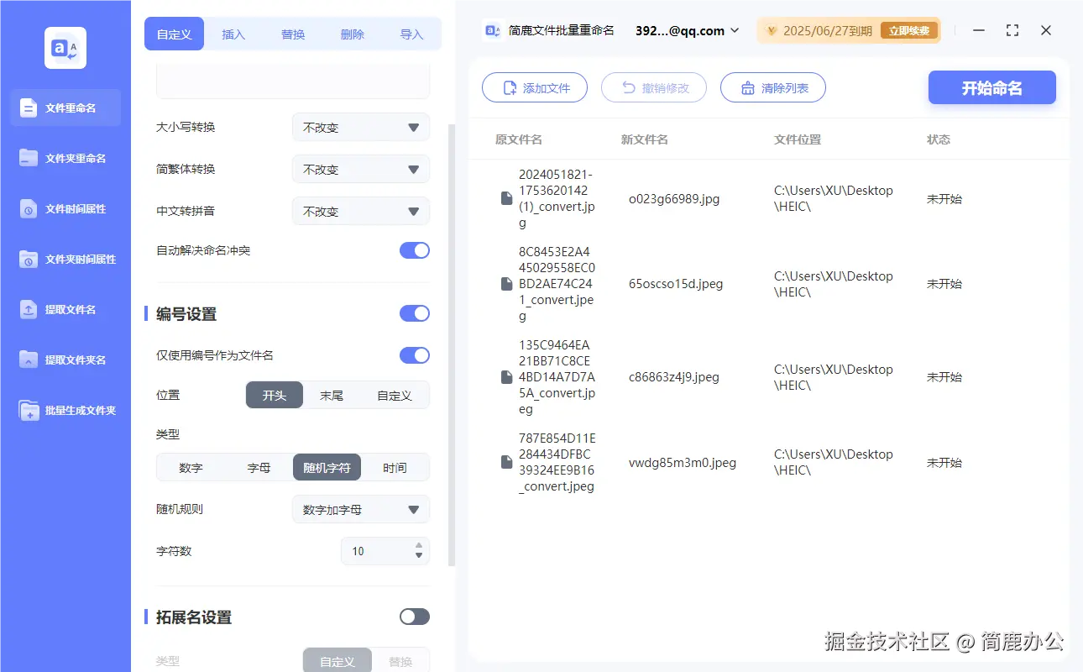Click the app logo in the sidebar
Image resolution: width=1083 pixels, height=672 pixels.
click(x=65, y=48)
